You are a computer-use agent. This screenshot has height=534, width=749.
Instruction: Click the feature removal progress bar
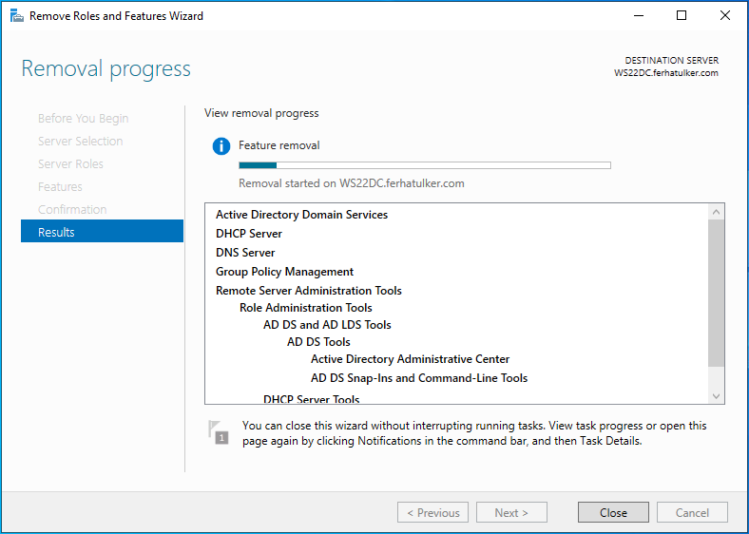click(425, 165)
